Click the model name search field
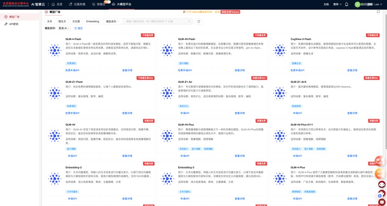Image resolution: width=387 pixels, height=206 pixels. (158, 21)
